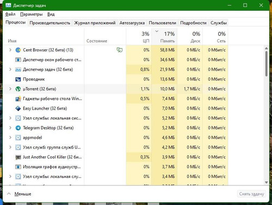Click the 21,9 МБ memory value
The width and height of the screenshot is (272, 205).
pos(167,69)
